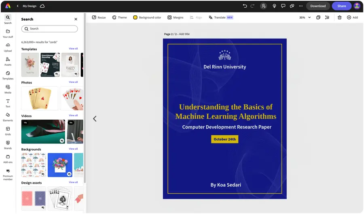Open the comments icon

tap(283, 6)
